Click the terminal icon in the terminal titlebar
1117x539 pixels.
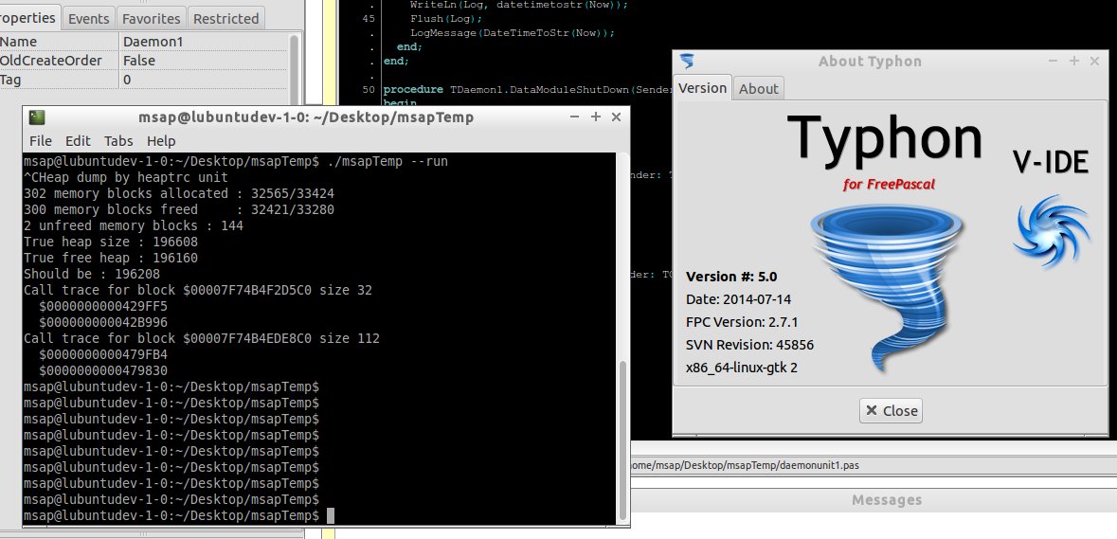click(x=37, y=117)
